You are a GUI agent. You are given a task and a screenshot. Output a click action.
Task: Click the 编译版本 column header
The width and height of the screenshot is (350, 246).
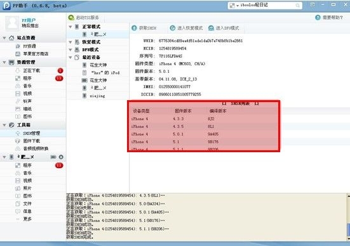point(218,111)
